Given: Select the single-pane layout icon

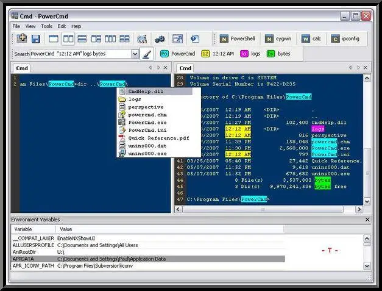Looking at the screenshot, I should pos(54,38).
